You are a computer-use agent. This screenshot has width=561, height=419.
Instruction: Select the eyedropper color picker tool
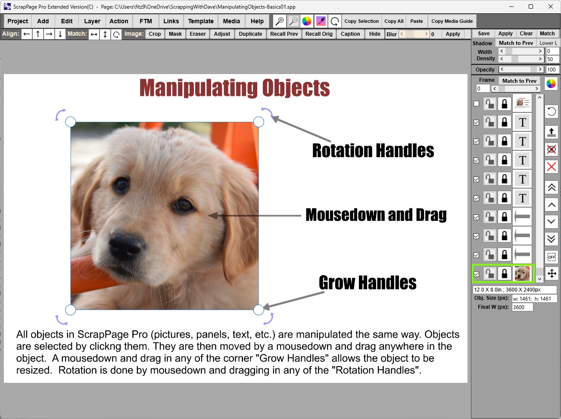click(x=321, y=21)
